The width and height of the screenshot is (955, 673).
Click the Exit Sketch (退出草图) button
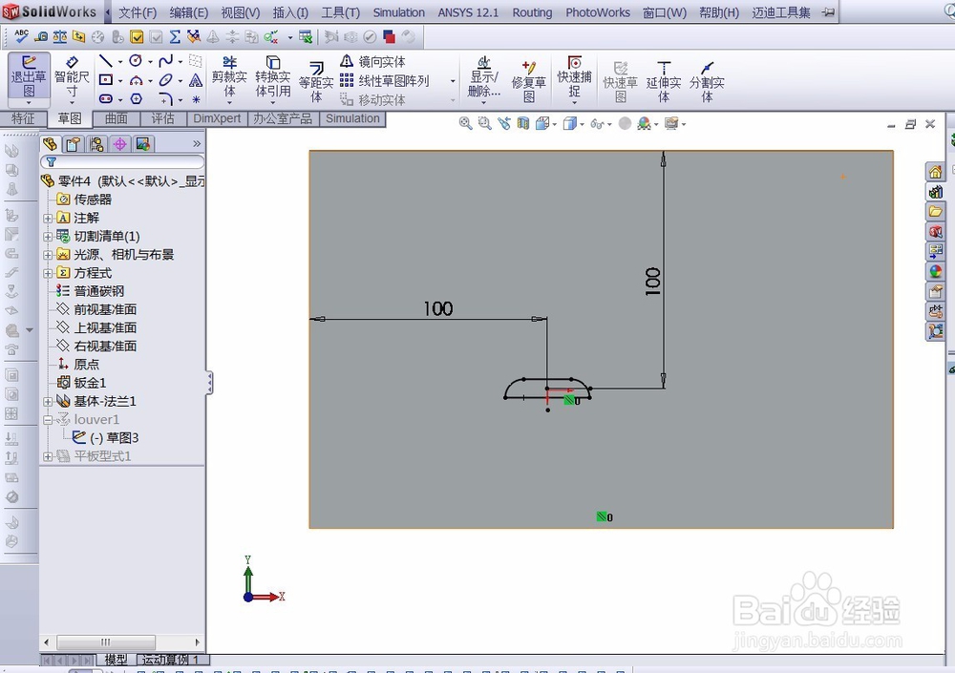coord(29,79)
